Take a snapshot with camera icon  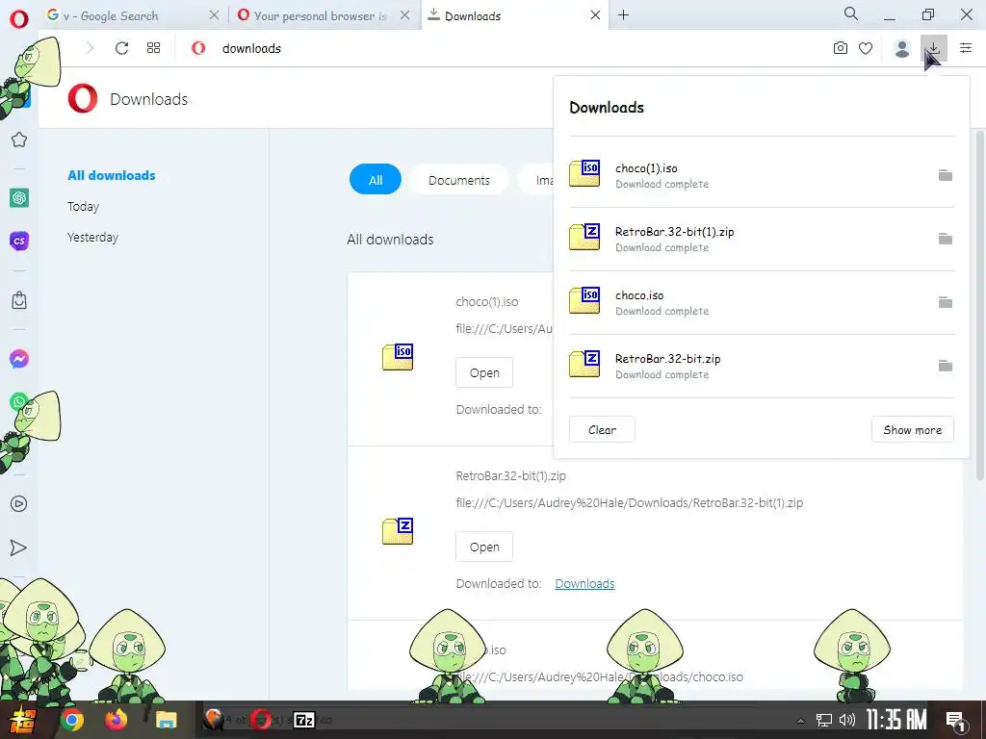pos(840,48)
